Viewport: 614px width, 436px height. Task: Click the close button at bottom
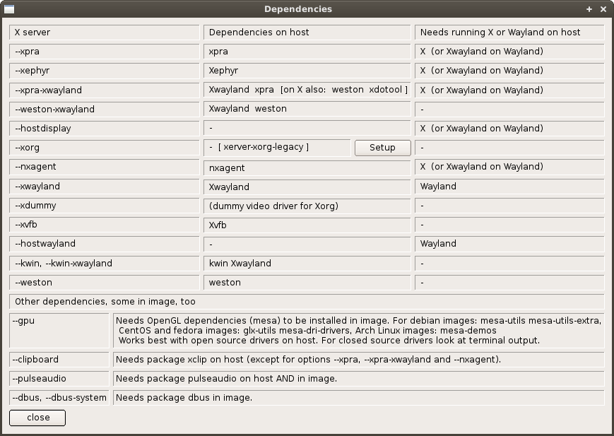coord(37,418)
